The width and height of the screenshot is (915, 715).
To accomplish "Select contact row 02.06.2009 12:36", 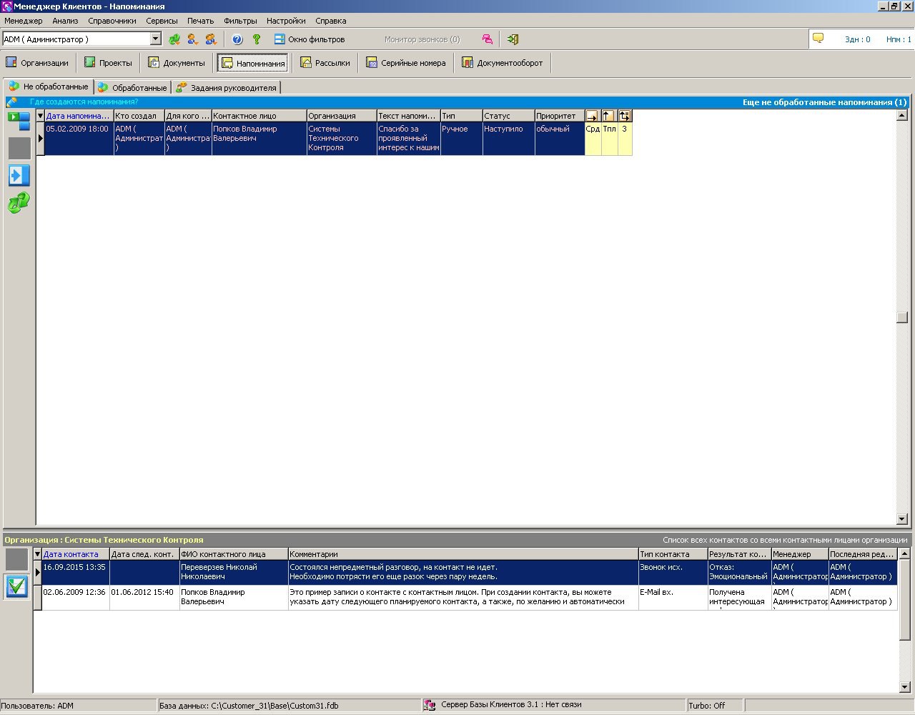I will point(465,597).
